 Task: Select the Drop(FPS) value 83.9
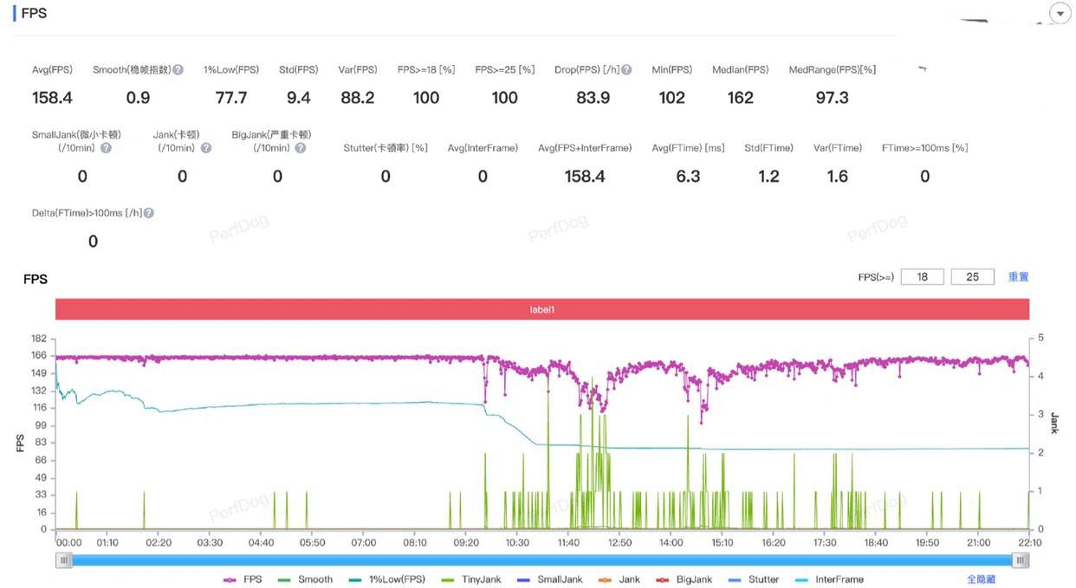pyautogui.click(x=593, y=98)
